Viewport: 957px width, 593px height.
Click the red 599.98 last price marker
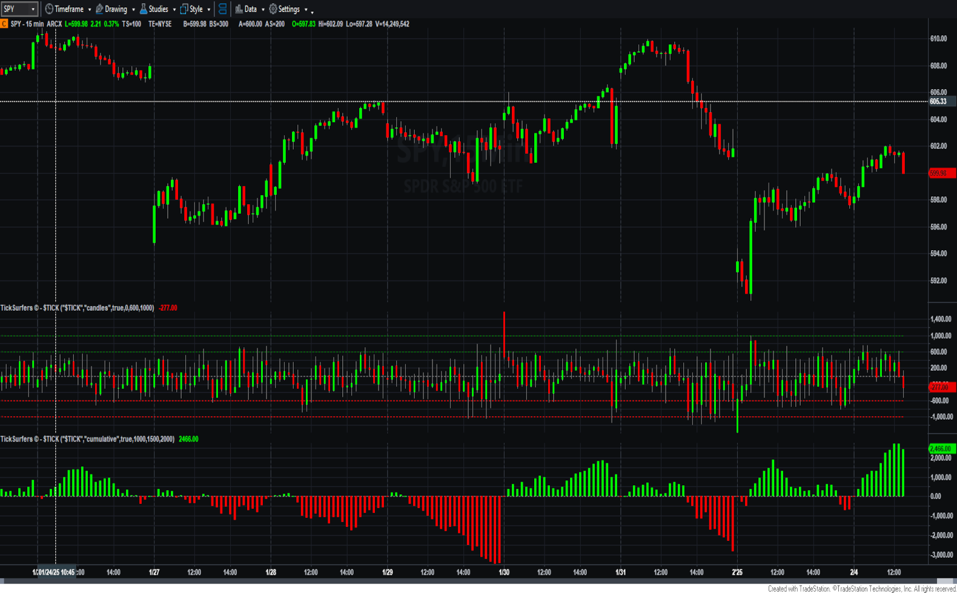click(942, 173)
